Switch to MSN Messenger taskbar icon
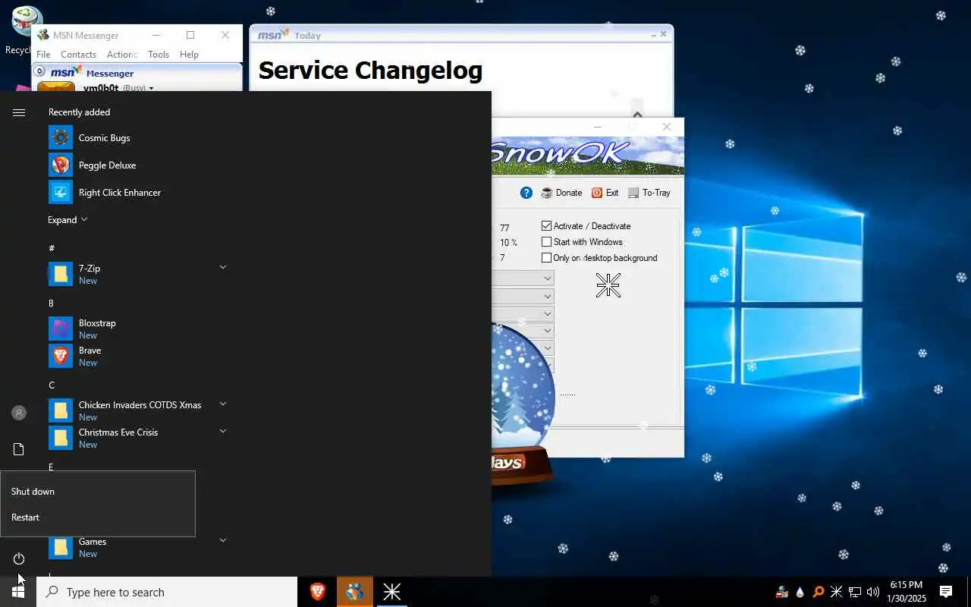The image size is (971, 607). 354,592
